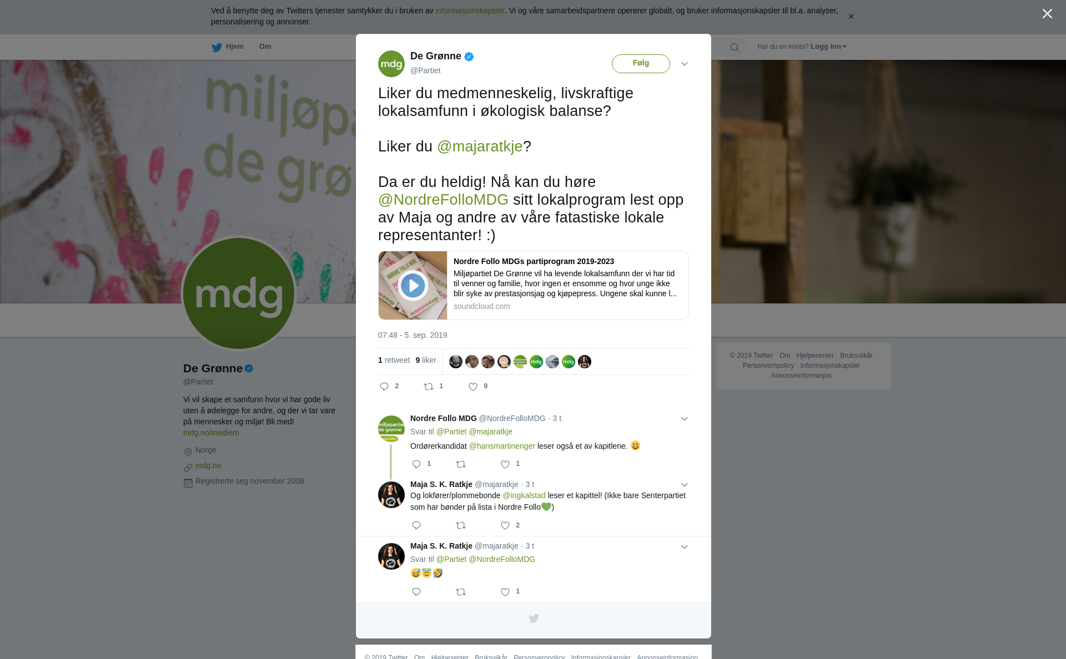Image resolution: width=1066 pixels, height=659 pixels.
Task: Open the De Grønne mdg avatar in tweet header
Action: pos(391,64)
